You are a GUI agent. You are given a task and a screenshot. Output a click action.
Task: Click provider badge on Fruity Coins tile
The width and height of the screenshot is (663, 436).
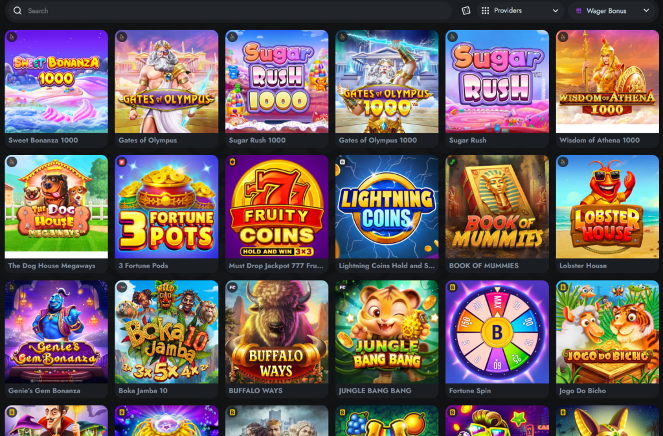(x=232, y=162)
